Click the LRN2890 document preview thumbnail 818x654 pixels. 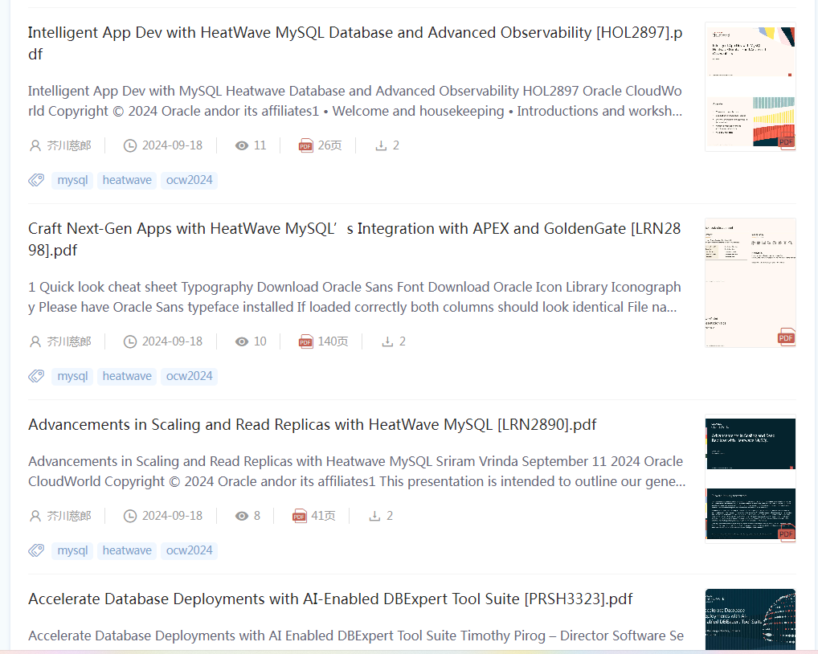[x=751, y=479]
